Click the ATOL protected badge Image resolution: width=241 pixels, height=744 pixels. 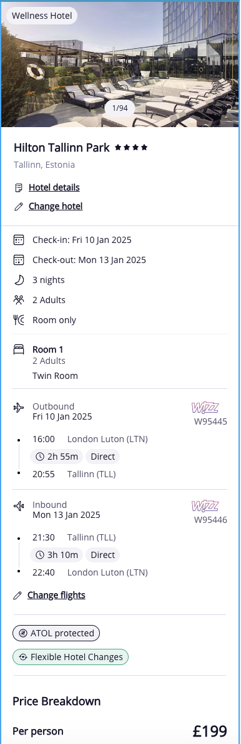(x=56, y=633)
